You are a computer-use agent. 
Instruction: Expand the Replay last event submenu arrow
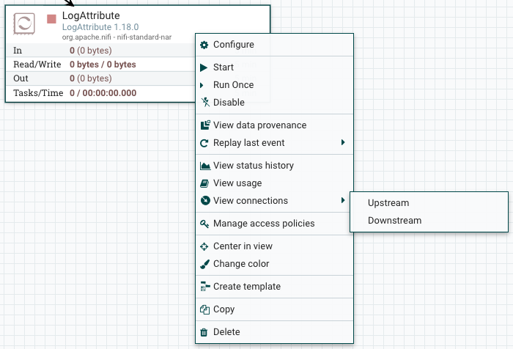coord(343,143)
